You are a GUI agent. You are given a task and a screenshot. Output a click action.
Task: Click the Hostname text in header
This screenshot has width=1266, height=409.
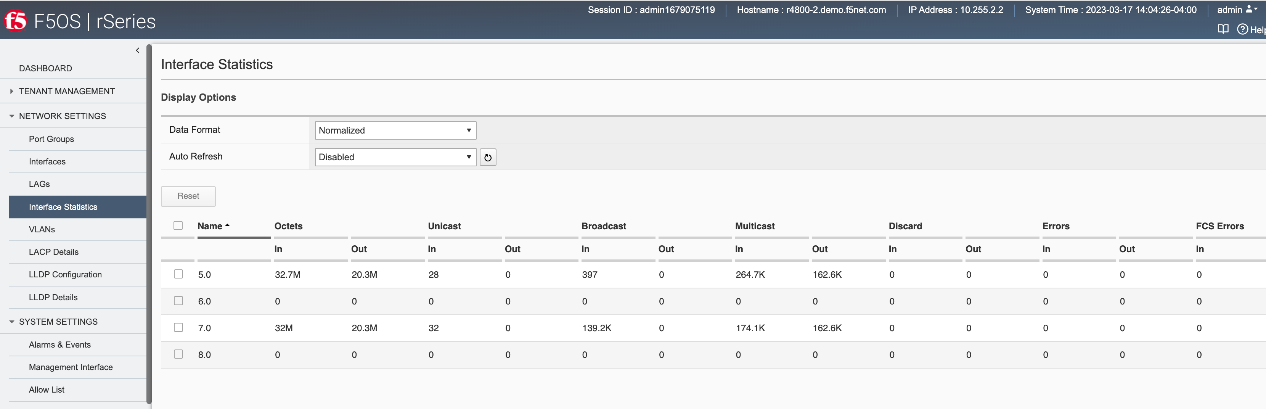[811, 10]
